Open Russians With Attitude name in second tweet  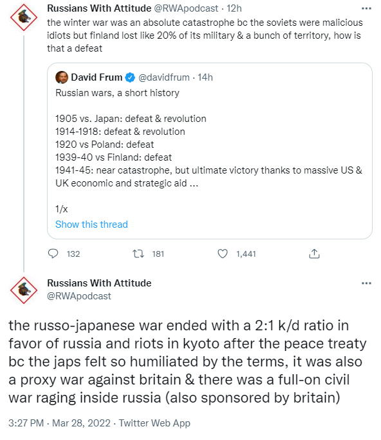[99, 283]
